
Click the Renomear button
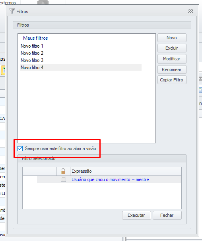pos(172,69)
